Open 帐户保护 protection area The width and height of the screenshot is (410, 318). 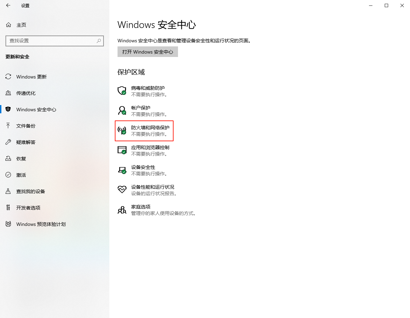pos(141,108)
